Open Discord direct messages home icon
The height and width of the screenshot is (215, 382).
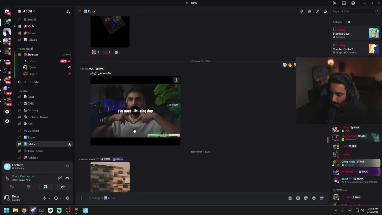[7, 11]
